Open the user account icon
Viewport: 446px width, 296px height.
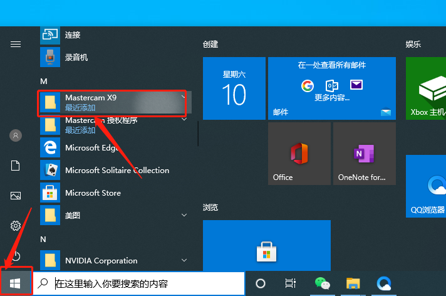point(16,135)
